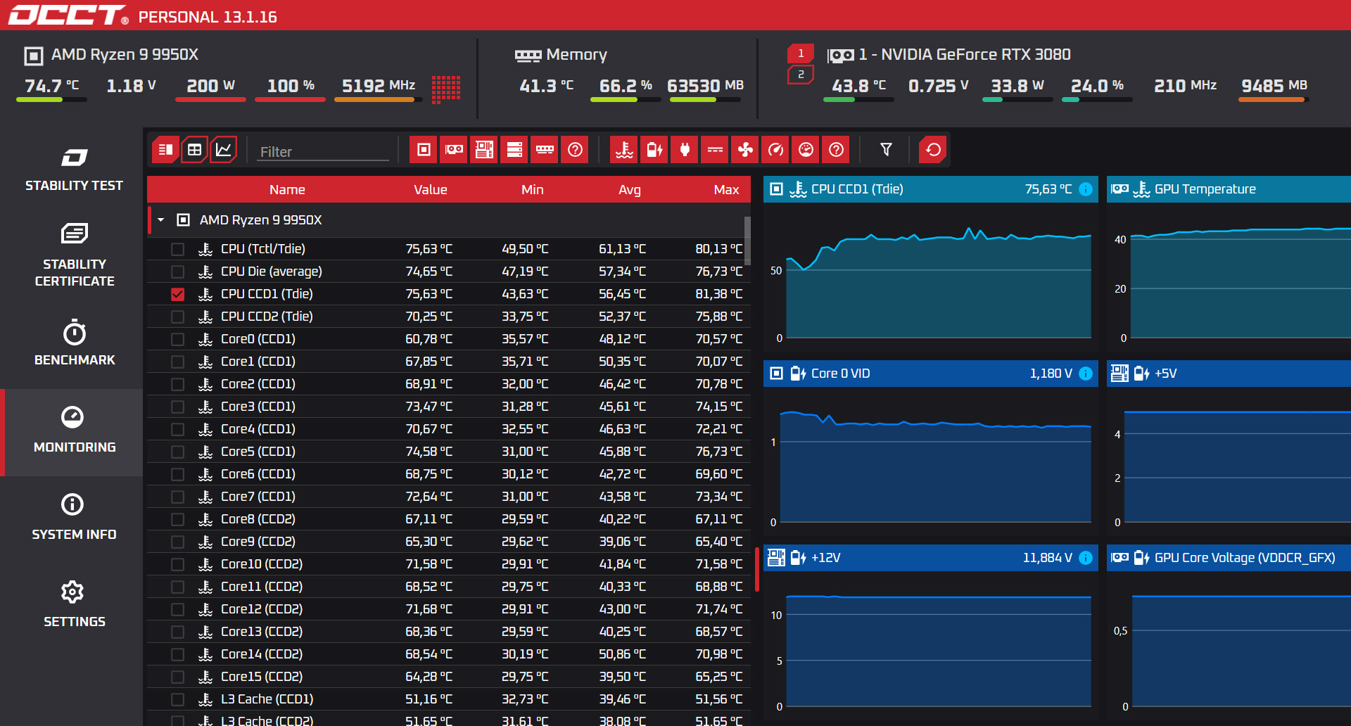Image resolution: width=1351 pixels, height=726 pixels.
Task: Toggle power plug sensor type filter
Action: [685, 149]
